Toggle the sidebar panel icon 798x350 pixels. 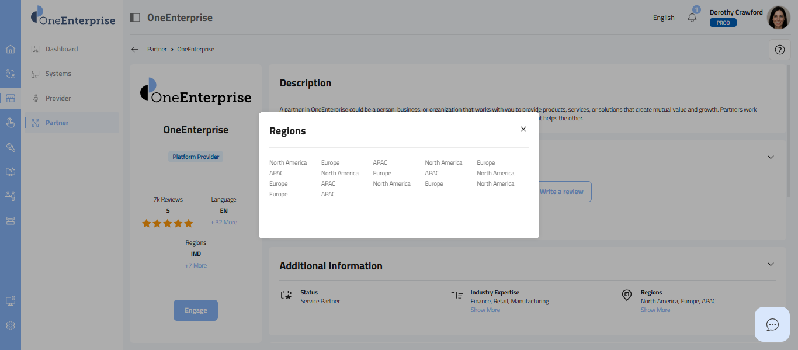[x=135, y=18]
